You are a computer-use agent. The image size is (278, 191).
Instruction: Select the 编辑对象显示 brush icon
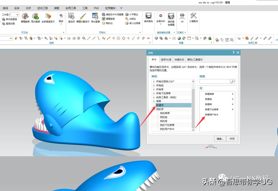(83, 17)
